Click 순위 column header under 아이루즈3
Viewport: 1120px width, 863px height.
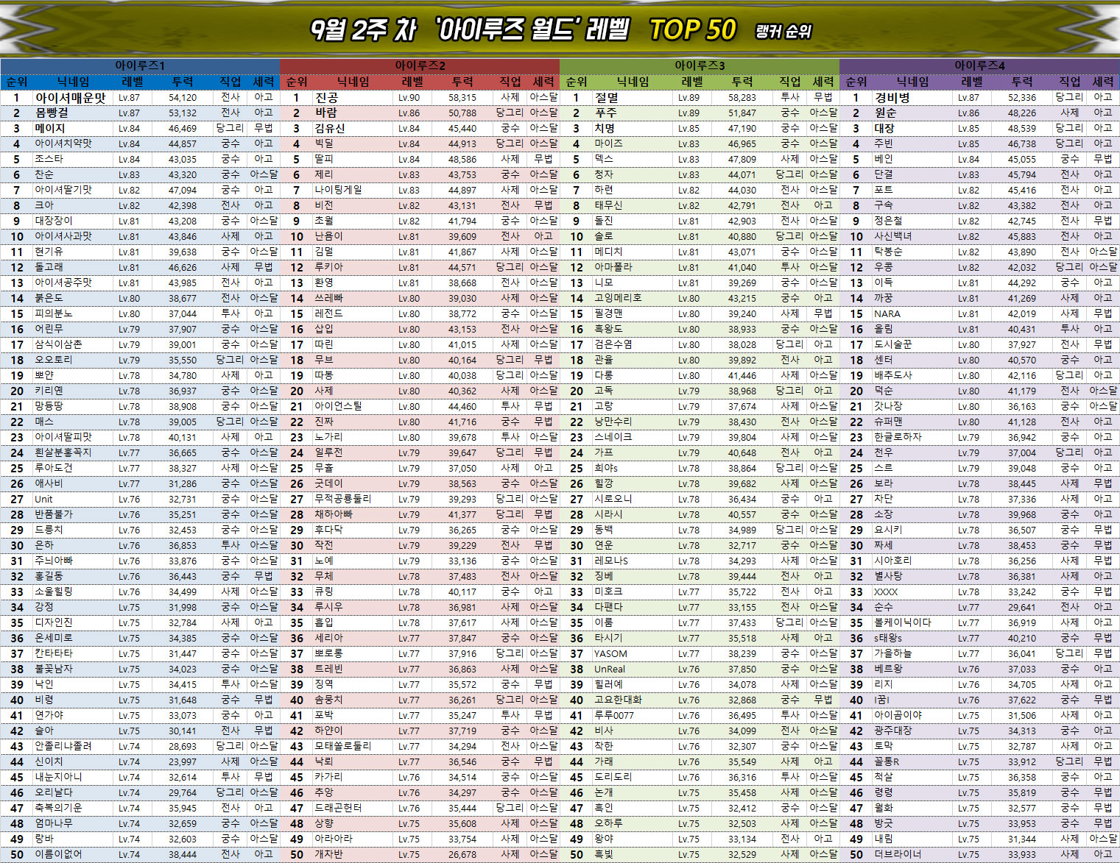coord(577,82)
